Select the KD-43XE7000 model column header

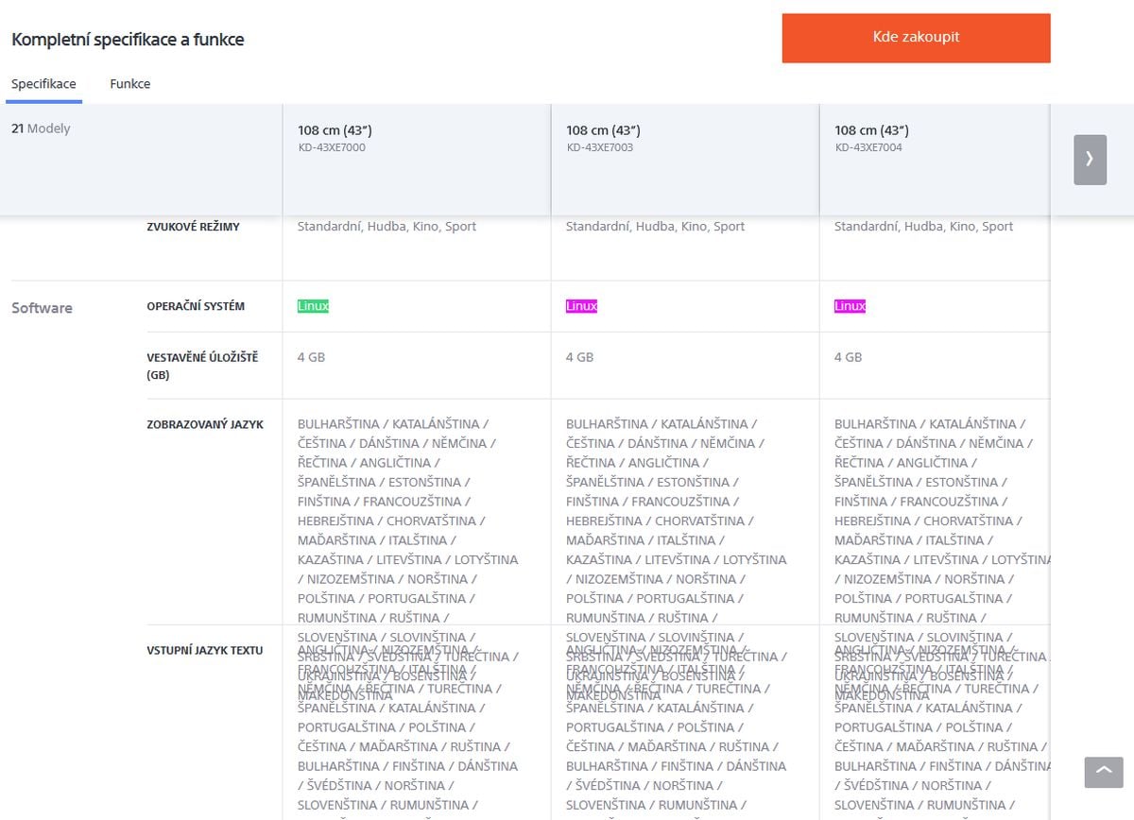tap(417, 138)
